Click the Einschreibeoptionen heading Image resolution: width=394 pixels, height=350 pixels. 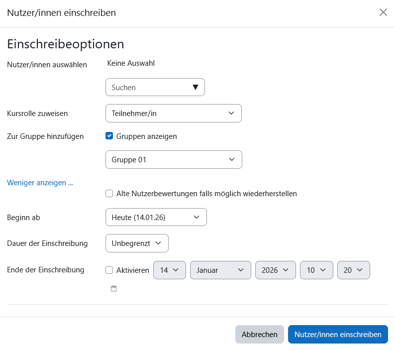click(x=66, y=44)
